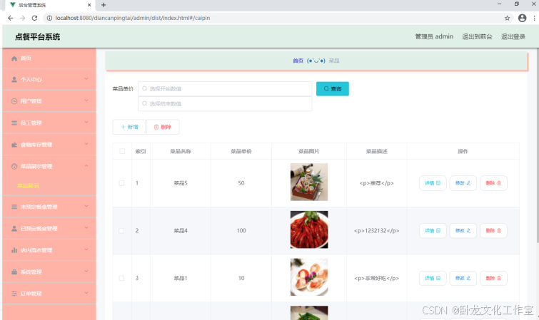This screenshot has height=320, width=539.
Task: Click 修改 button for 菜品4
Action: pyautogui.click(x=463, y=231)
